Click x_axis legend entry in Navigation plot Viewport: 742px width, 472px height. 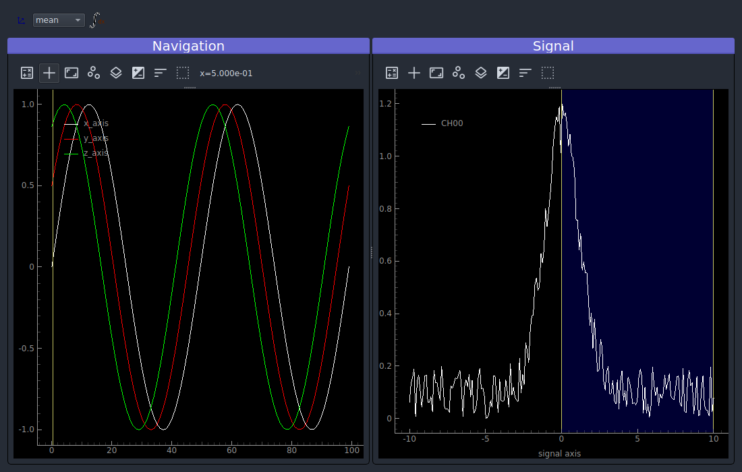[x=86, y=123]
